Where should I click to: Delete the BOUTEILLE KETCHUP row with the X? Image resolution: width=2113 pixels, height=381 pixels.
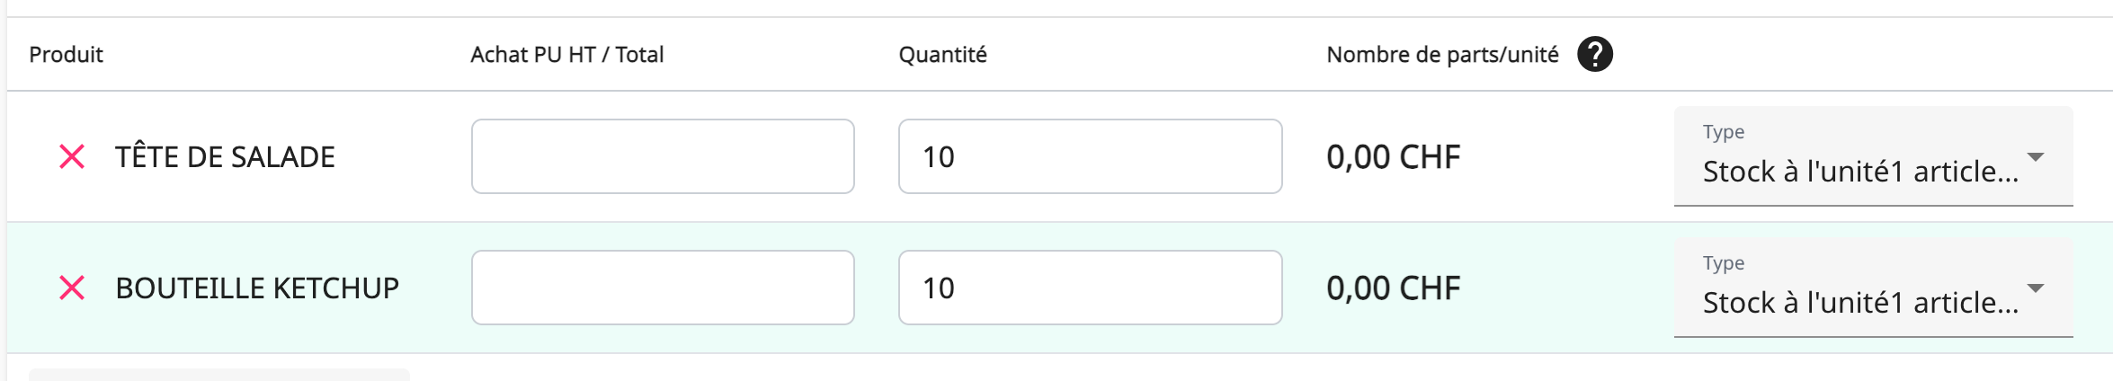(x=72, y=288)
